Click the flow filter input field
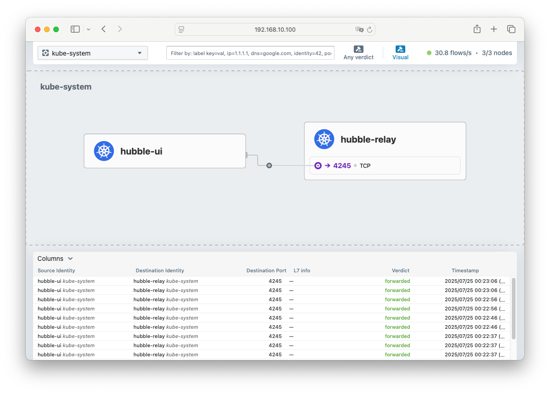The height and width of the screenshot is (394, 550). [x=250, y=53]
